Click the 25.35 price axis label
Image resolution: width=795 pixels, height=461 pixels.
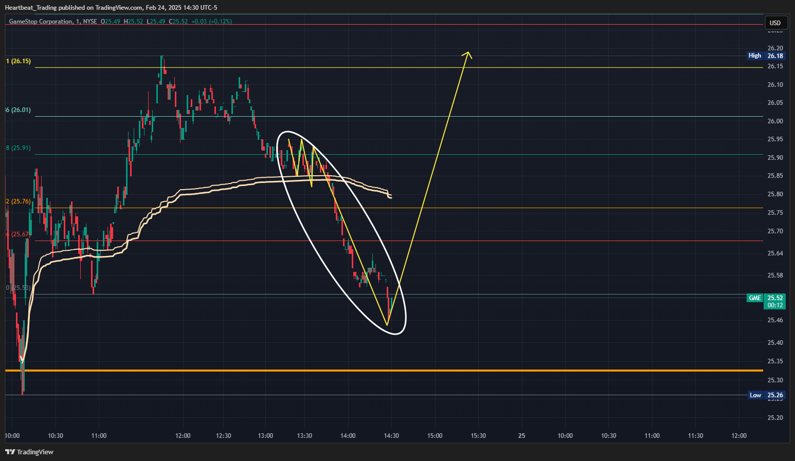click(x=775, y=361)
